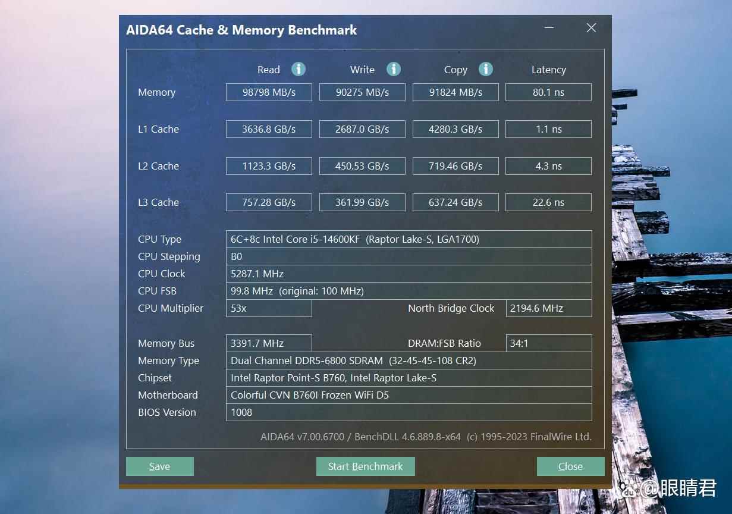Image resolution: width=732 pixels, height=514 pixels.
Task: Click Motherboard Colorful CVN B760I field
Action: coord(409,395)
